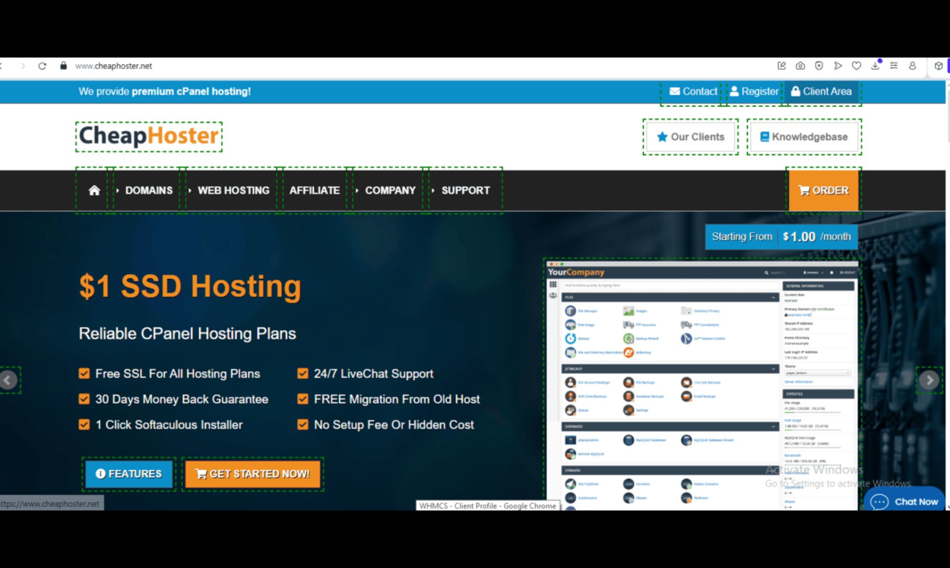
Task: Click Get Started Now button
Action: tap(253, 474)
